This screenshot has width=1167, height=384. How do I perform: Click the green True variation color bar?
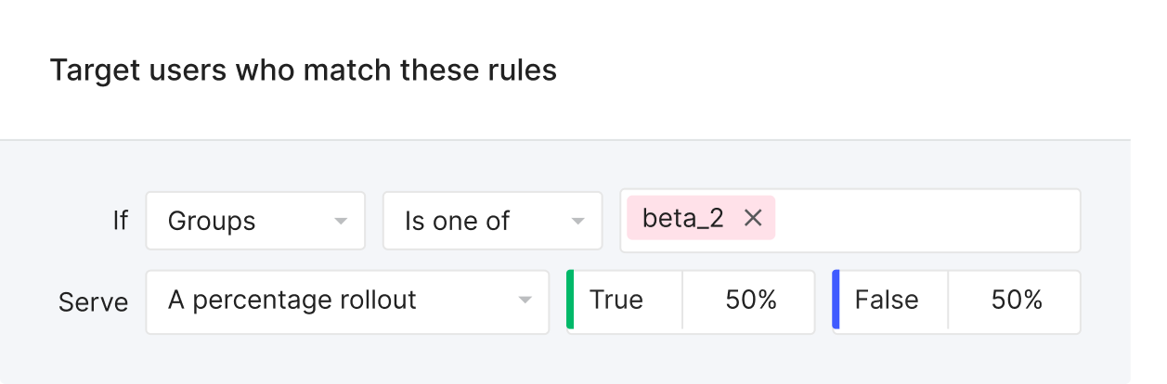coord(570,301)
